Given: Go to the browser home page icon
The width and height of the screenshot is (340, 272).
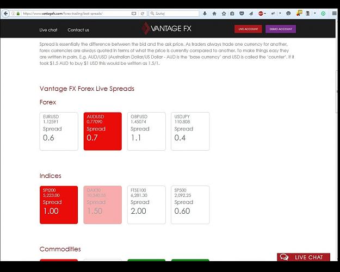Looking at the screenshot, I should (214, 14).
